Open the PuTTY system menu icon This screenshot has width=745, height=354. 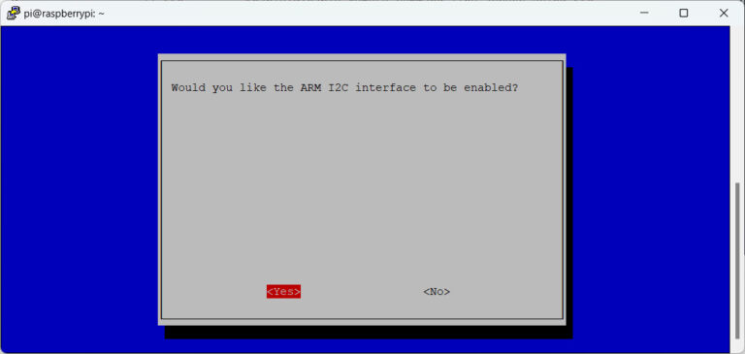pyautogui.click(x=13, y=13)
